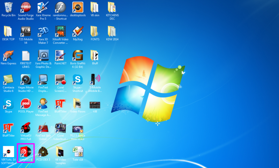This screenshot has height=168, width=279.
Task: Open the Recycle Bin icon
Action: pyautogui.click(x=8, y=8)
